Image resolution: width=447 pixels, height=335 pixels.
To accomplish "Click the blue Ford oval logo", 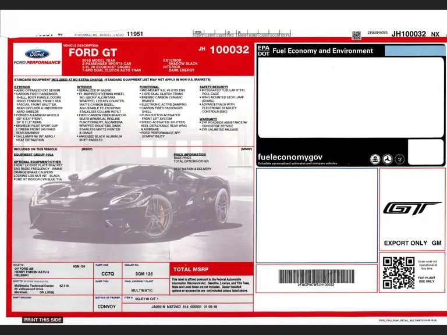I will [37, 54].
